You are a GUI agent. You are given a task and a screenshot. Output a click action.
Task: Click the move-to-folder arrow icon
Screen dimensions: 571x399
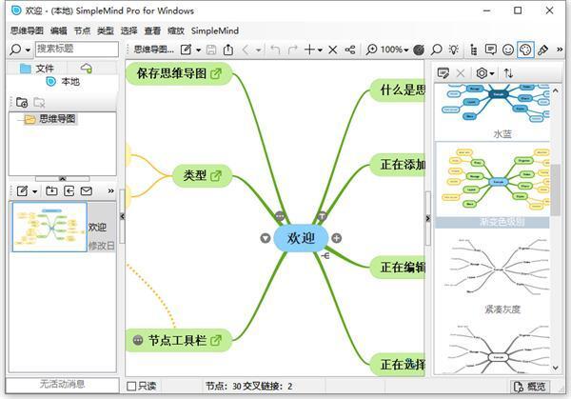[x=69, y=190]
